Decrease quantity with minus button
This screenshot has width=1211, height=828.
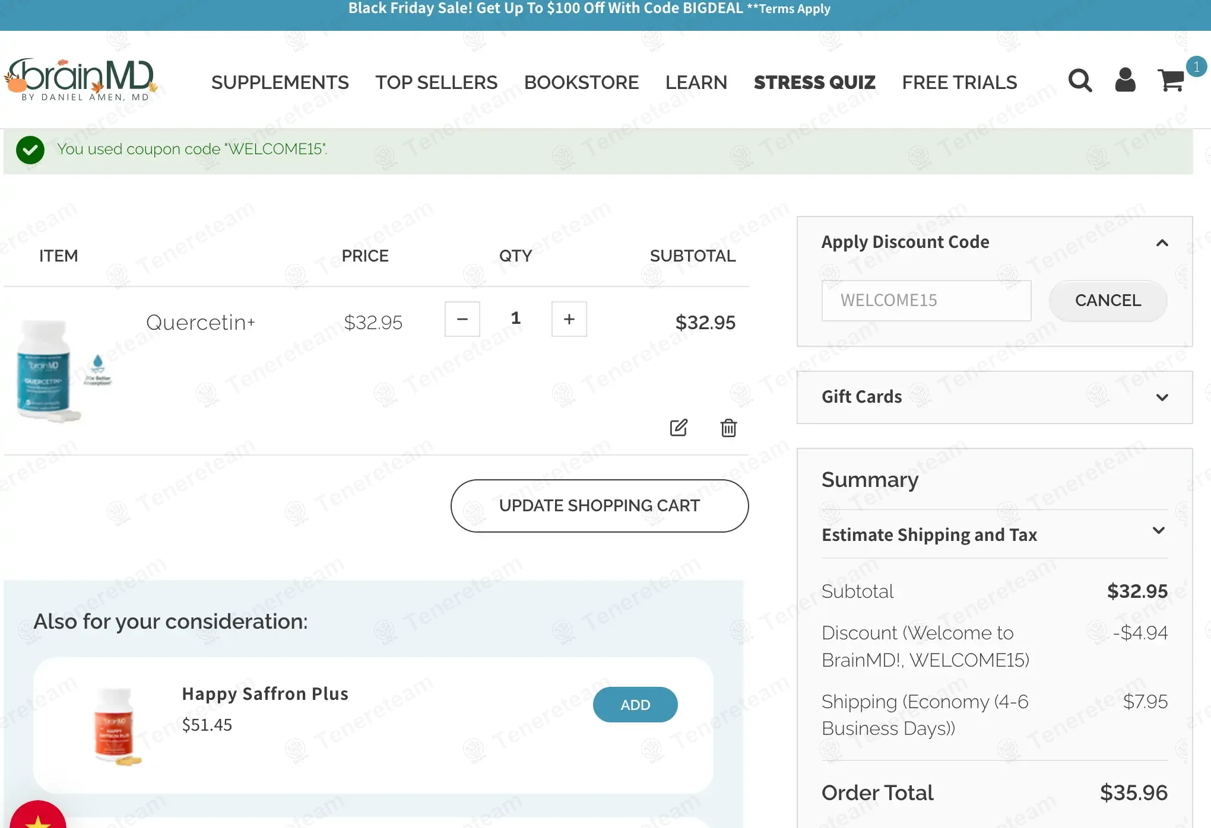click(x=462, y=319)
